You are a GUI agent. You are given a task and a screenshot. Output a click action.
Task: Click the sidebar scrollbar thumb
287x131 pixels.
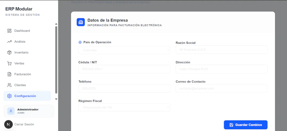click(x=56, y=60)
